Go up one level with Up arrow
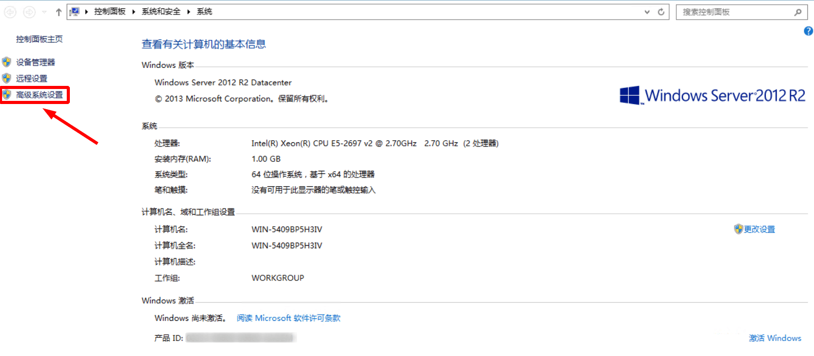 click(x=58, y=12)
